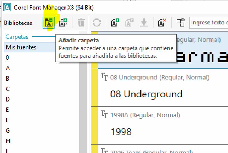Select folder 'G' in Carpetas list
The width and height of the screenshot is (228, 153).
pos(8,130)
